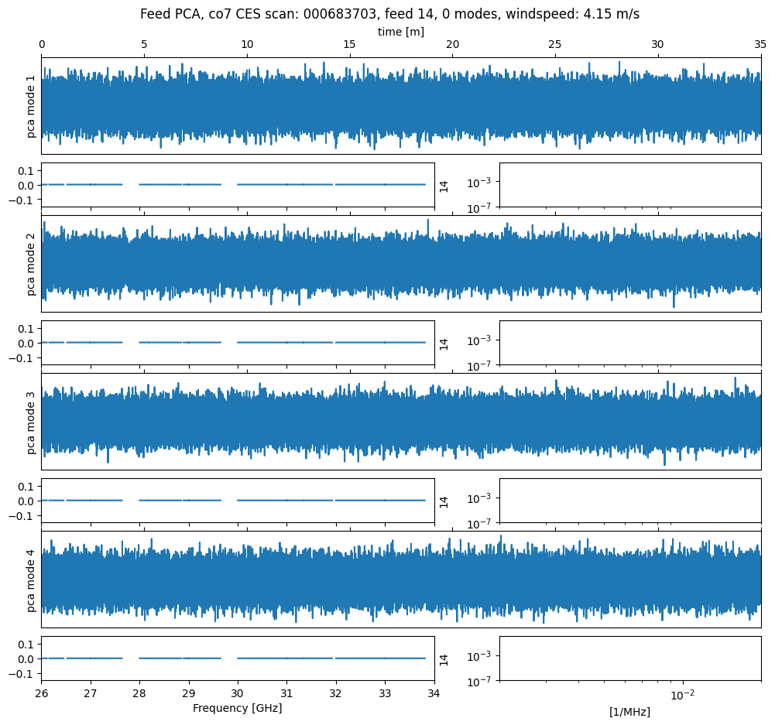The image size is (775, 725).
Task: Click the figure title starting with Feed PCA
Action: 389,14
